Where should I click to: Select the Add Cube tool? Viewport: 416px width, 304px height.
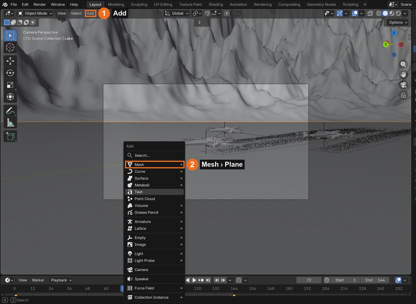coord(10,136)
